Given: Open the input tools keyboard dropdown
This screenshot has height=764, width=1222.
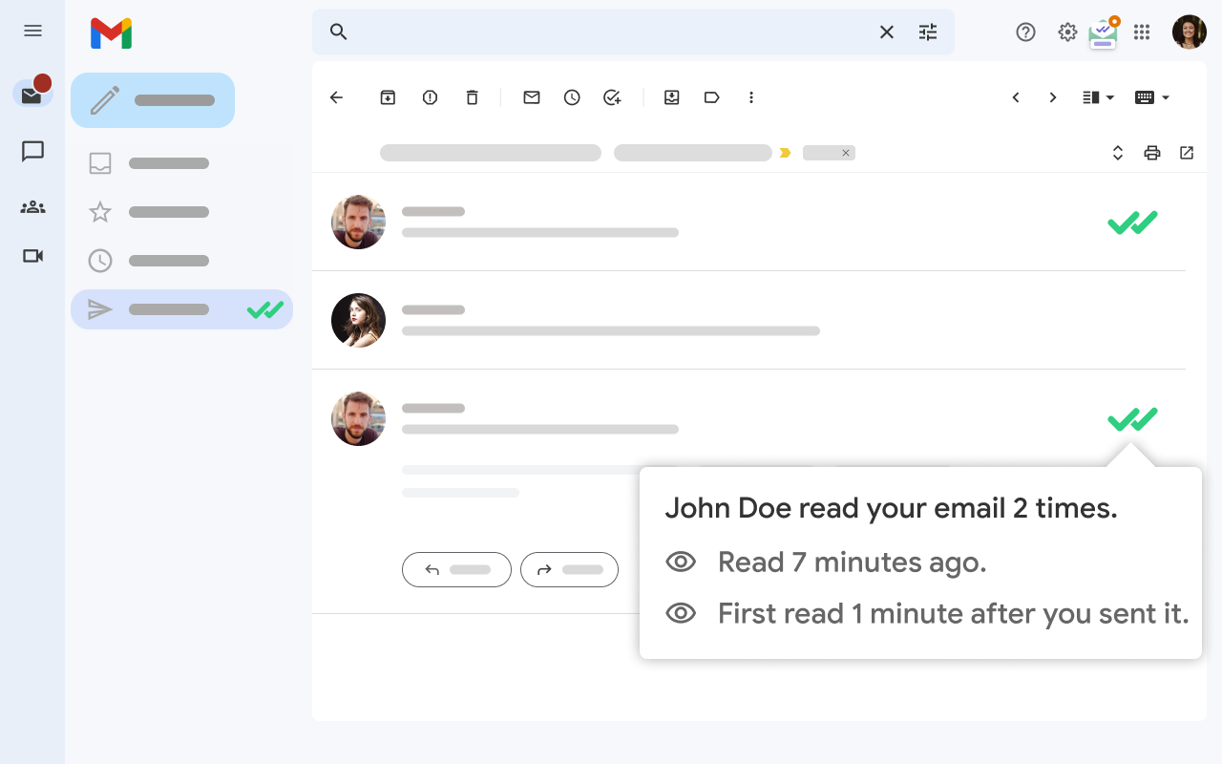Looking at the screenshot, I should (1152, 96).
